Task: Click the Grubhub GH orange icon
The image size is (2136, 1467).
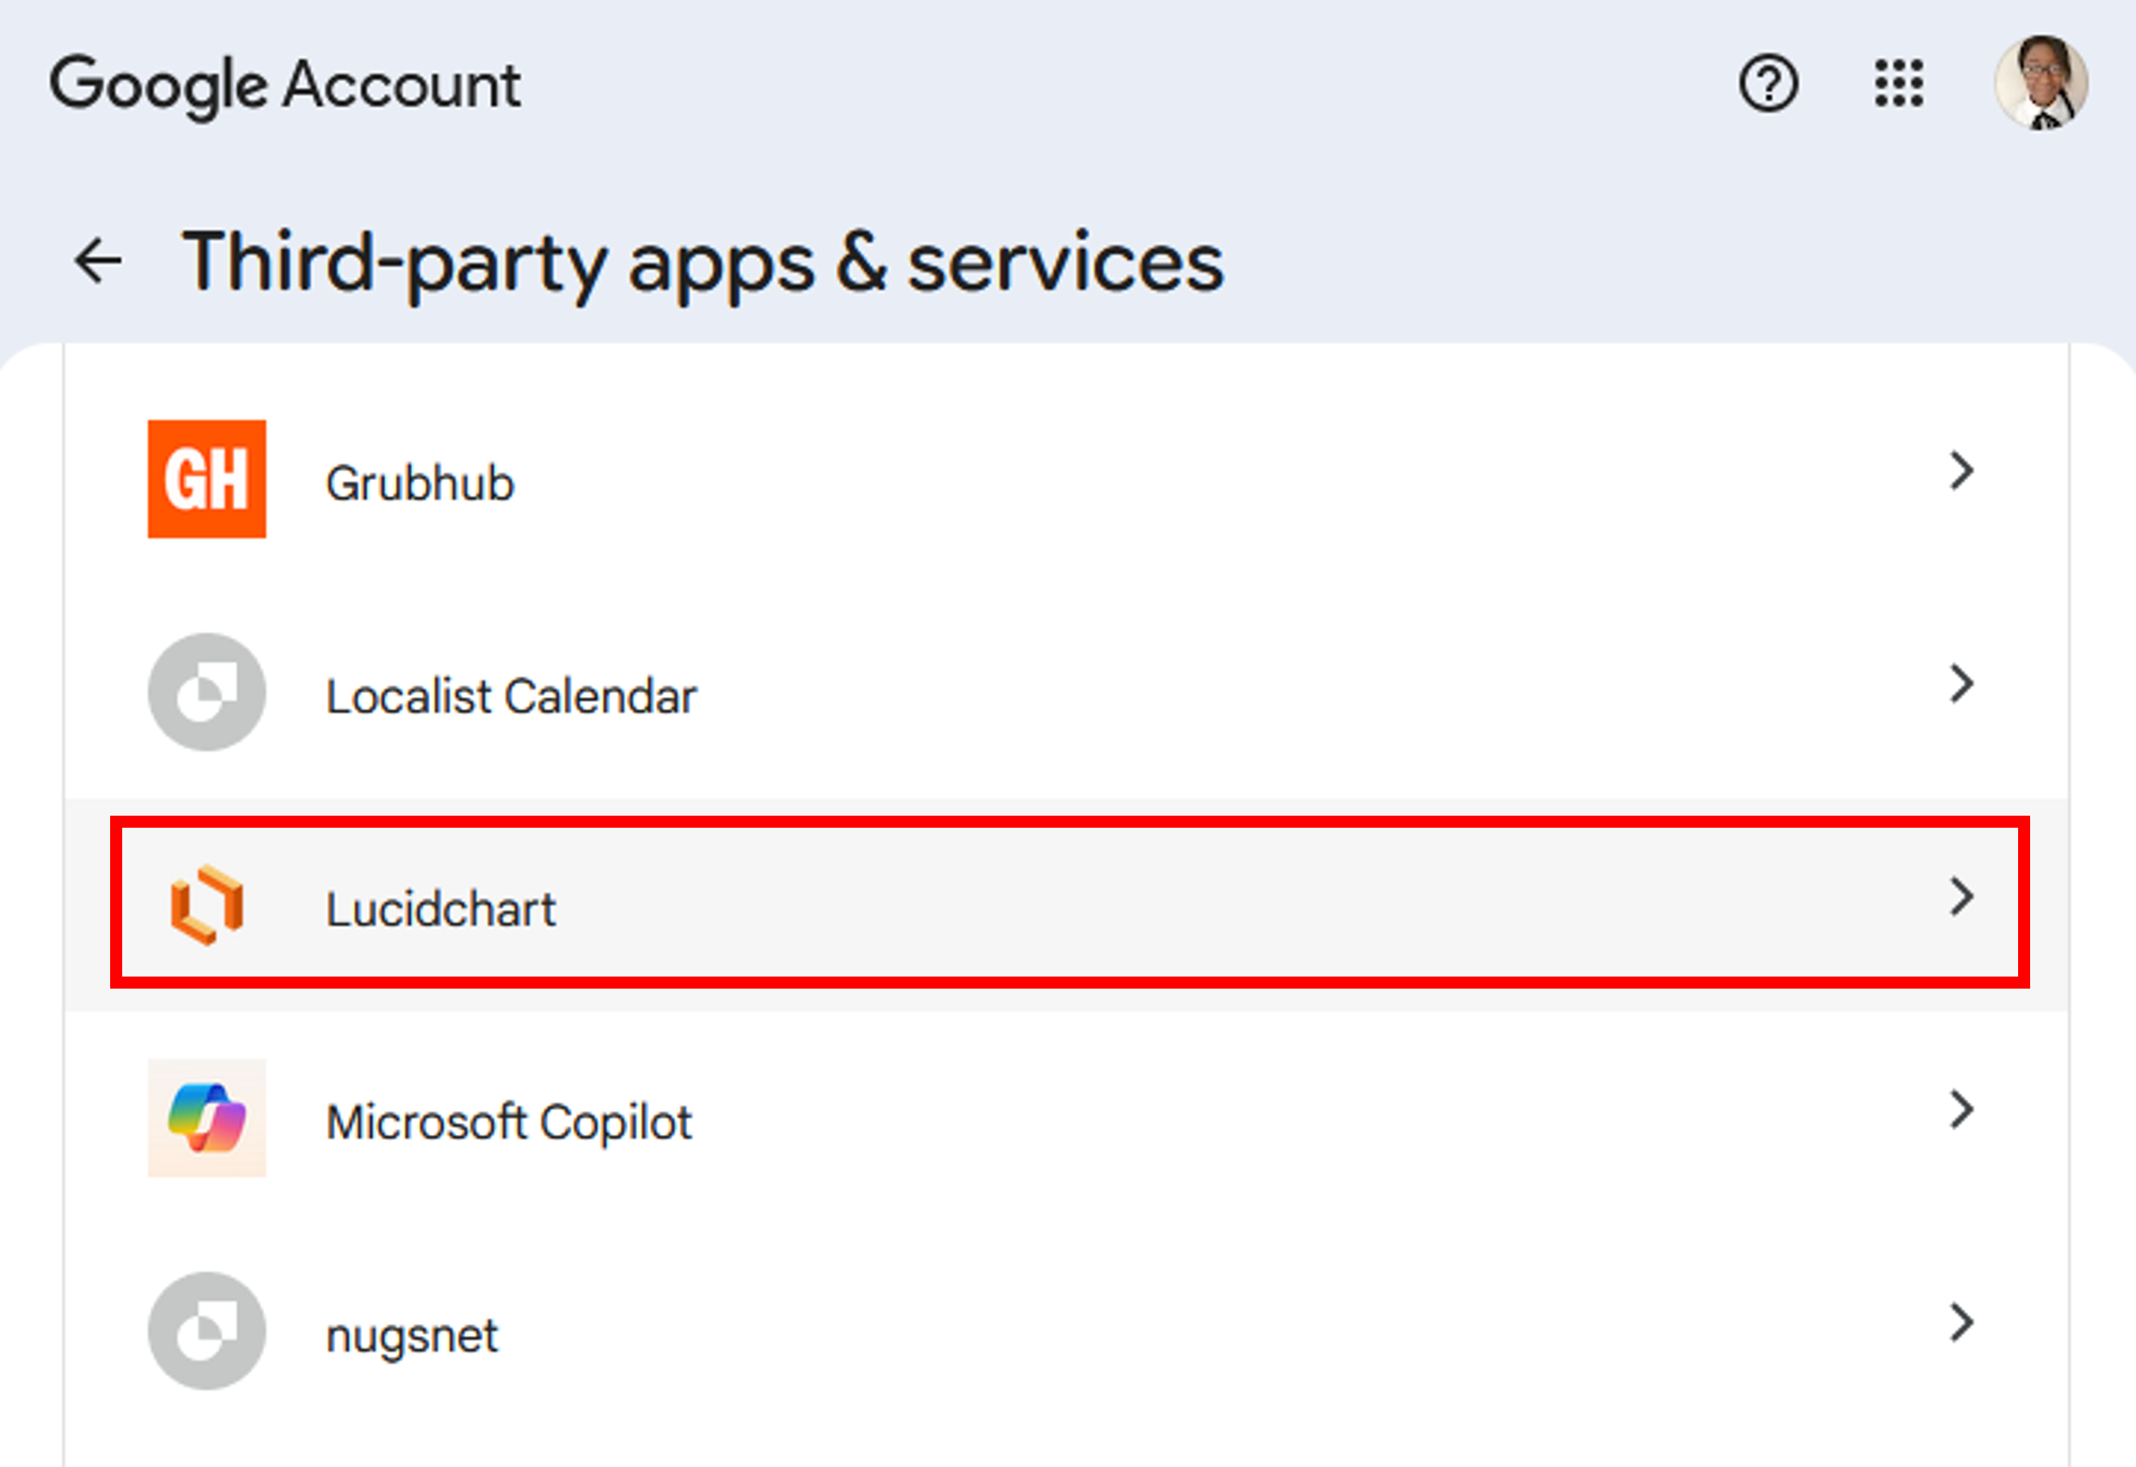Action: [207, 479]
